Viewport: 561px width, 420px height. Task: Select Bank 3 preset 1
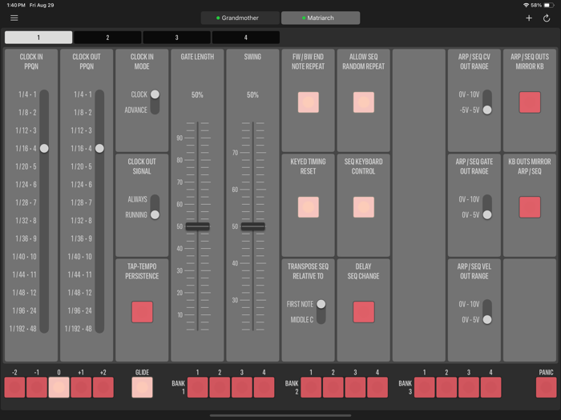pos(424,387)
